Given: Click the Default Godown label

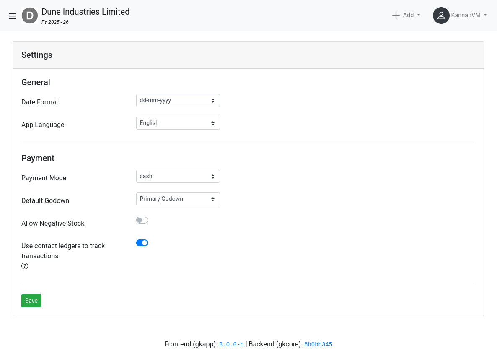Looking at the screenshot, I should point(45,201).
